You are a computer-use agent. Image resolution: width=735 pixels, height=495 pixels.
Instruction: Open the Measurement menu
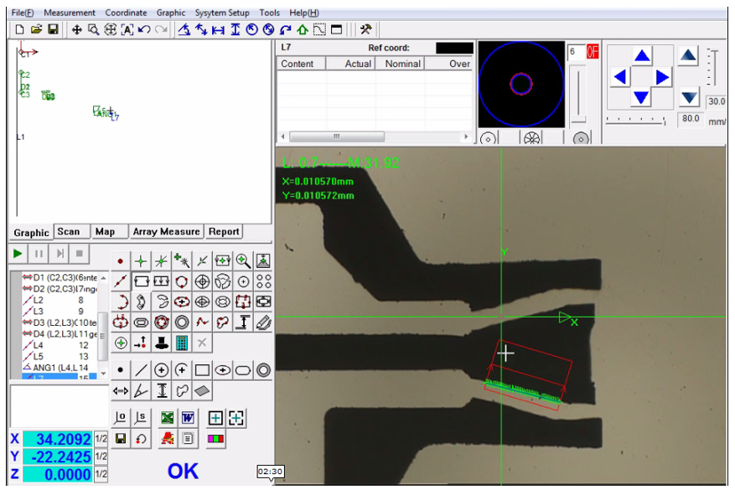point(70,13)
